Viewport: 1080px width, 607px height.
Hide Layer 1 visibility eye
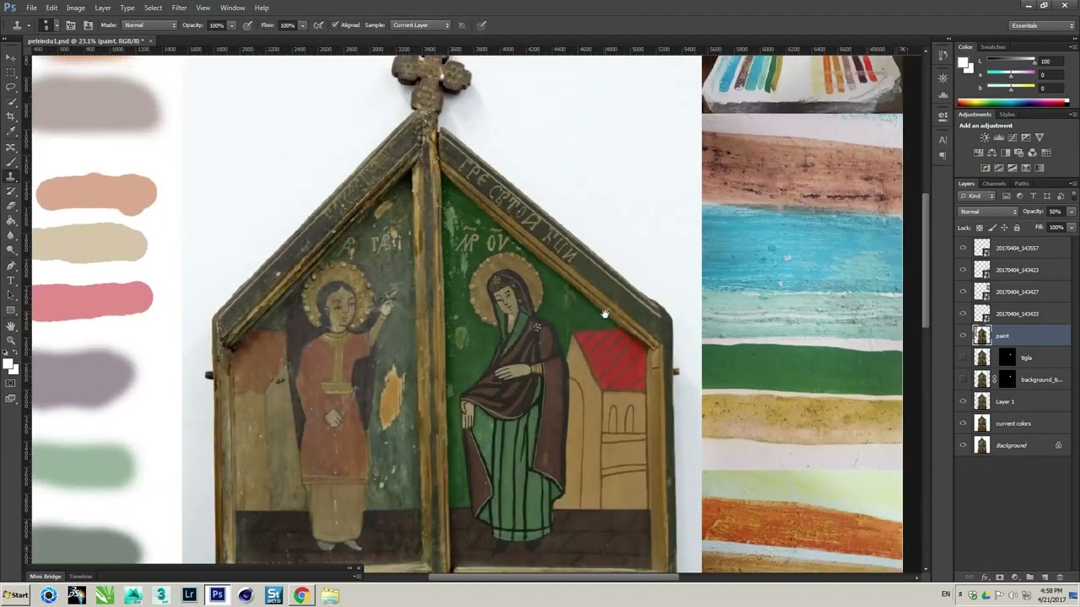coord(963,401)
